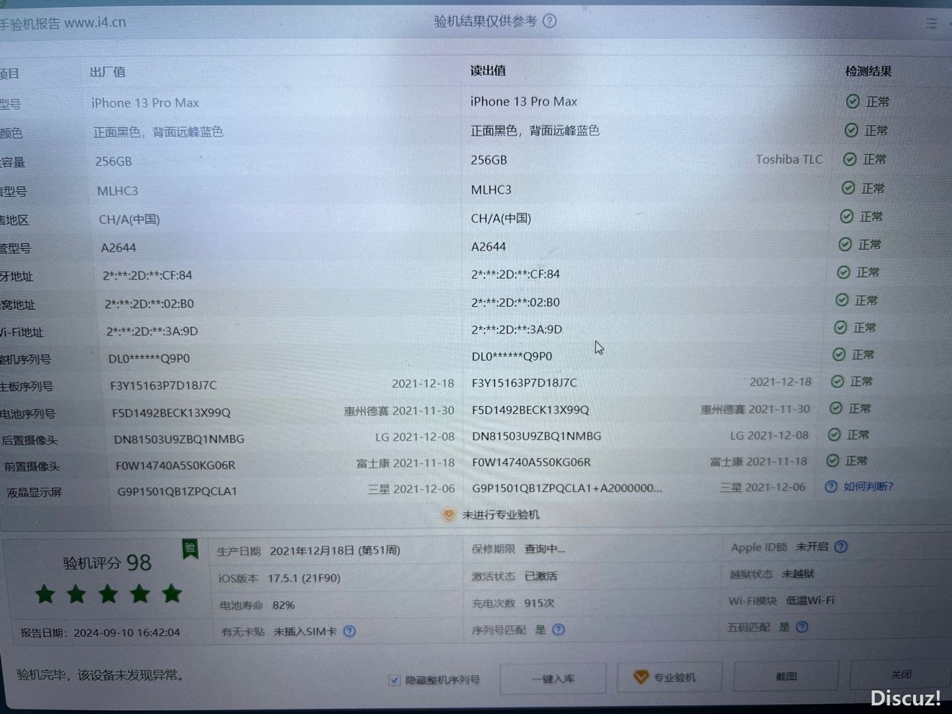The width and height of the screenshot is (952, 714).
Task: Click the 验机完毕,该设备未发现异常 status message
Action: [100, 675]
